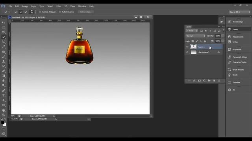Screen dimensions: 252x141
Task: Open the Image menu
Action: click(x=25, y=6)
